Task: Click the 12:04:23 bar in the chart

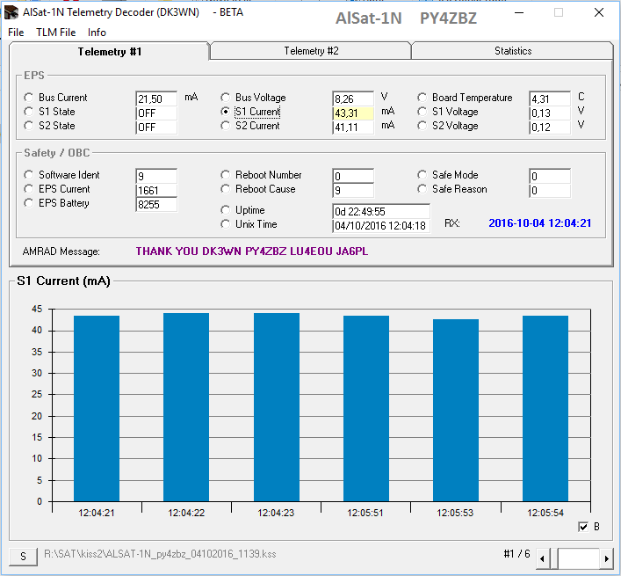Action: pyautogui.click(x=277, y=406)
